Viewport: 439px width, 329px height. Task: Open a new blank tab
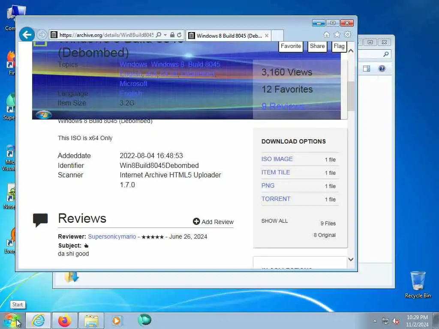click(x=277, y=36)
